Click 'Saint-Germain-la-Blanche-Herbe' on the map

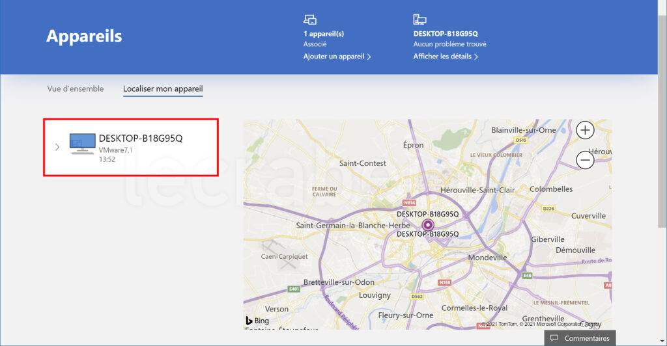pos(353,226)
